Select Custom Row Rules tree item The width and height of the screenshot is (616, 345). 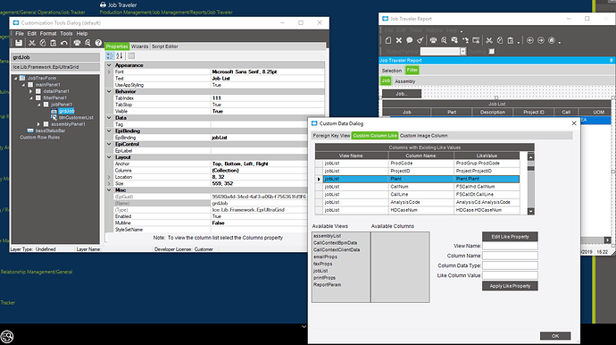[39, 138]
